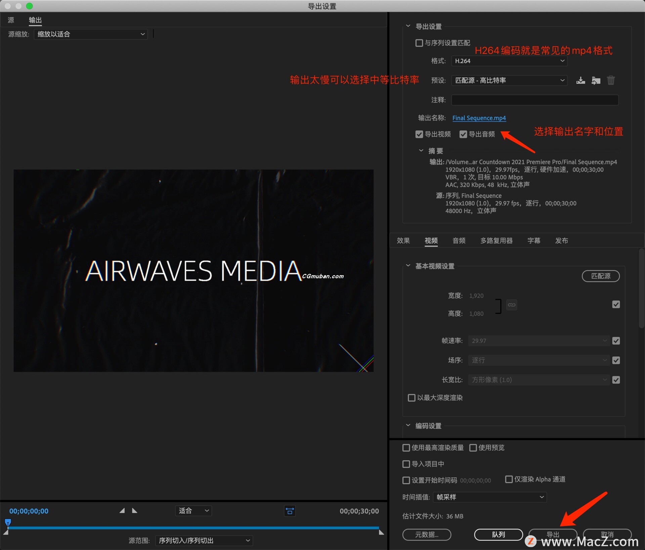Open the 预设 preset dropdown
Screen dimensions: 645x550
509,80
